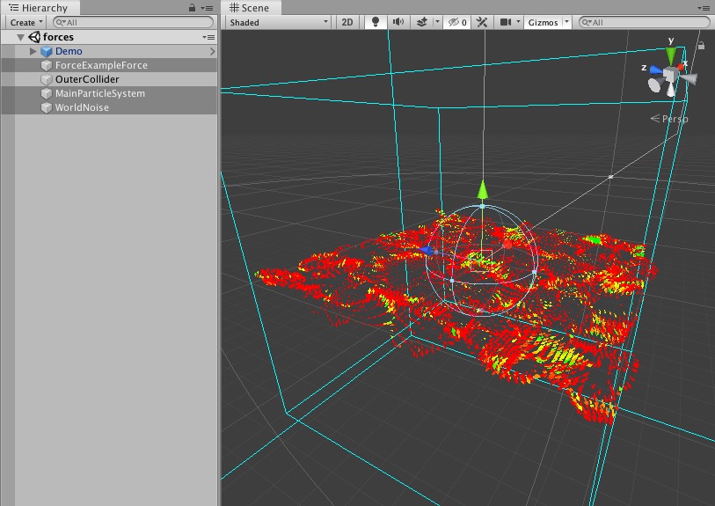Image resolution: width=715 pixels, height=506 pixels.
Task: Select WorldNoise in the hierarchy
Action: 82,107
